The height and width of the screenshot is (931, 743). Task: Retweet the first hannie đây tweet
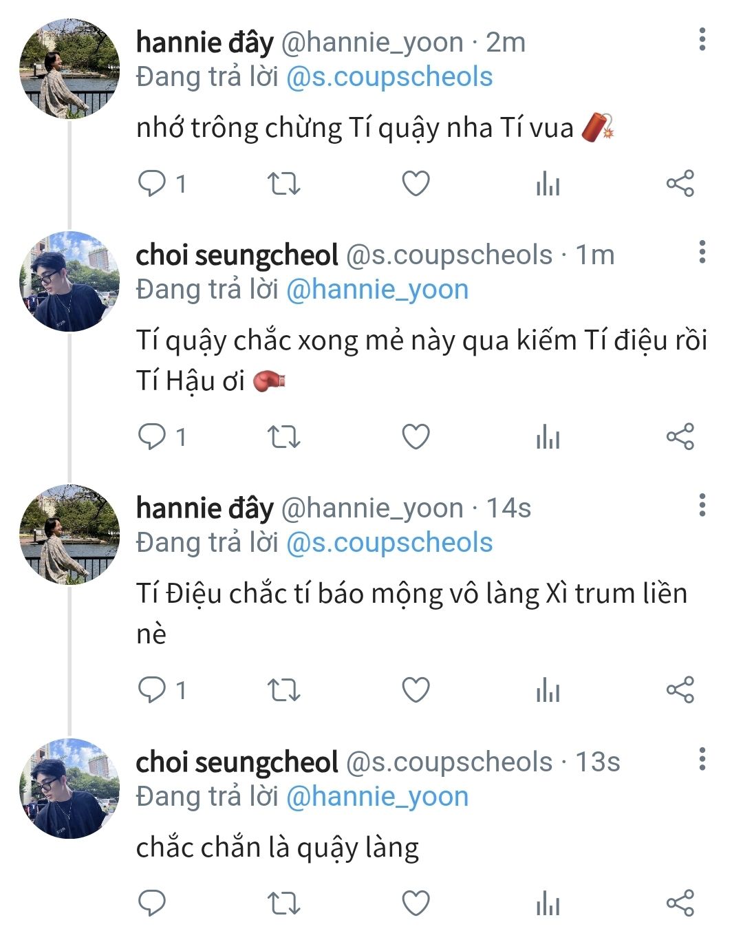pyautogui.click(x=283, y=184)
